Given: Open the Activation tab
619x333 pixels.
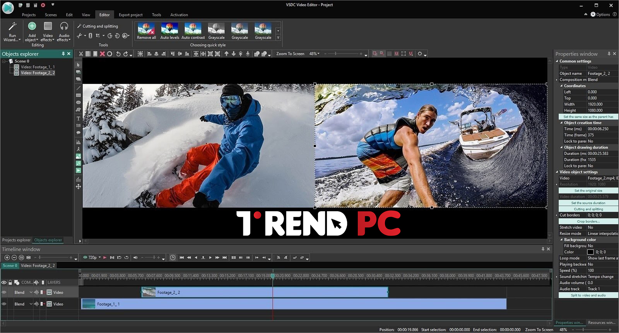Looking at the screenshot, I should pos(179,15).
